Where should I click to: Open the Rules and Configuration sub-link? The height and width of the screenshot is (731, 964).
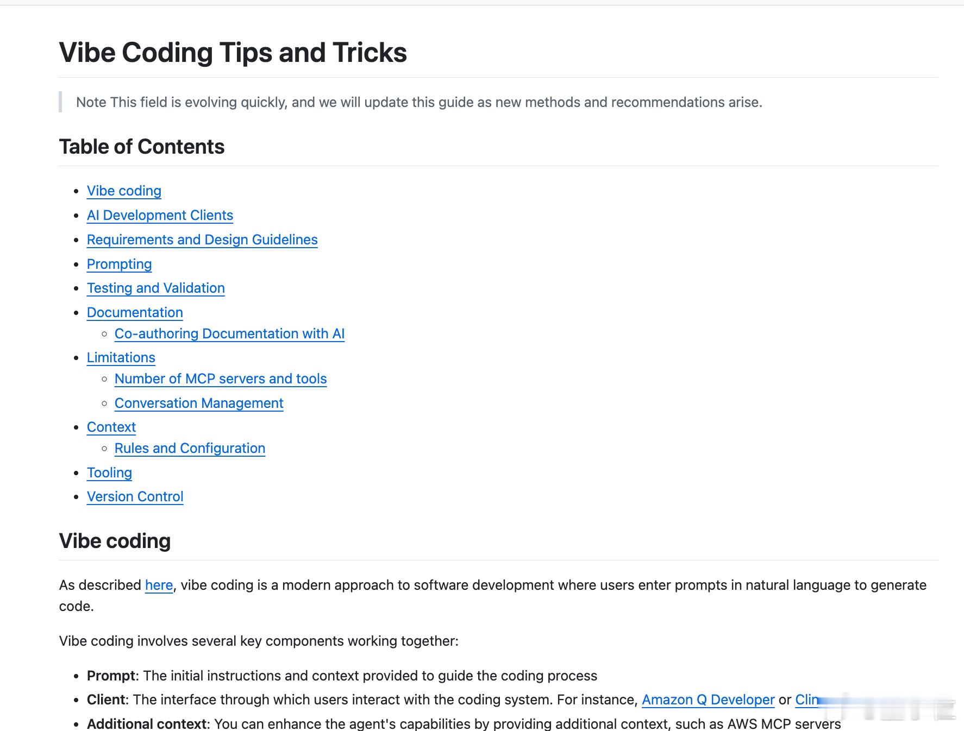[x=190, y=449]
